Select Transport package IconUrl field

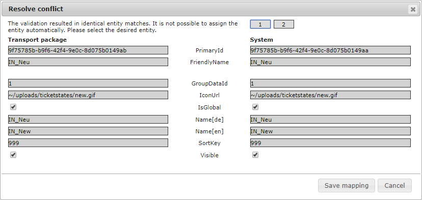coord(88,95)
